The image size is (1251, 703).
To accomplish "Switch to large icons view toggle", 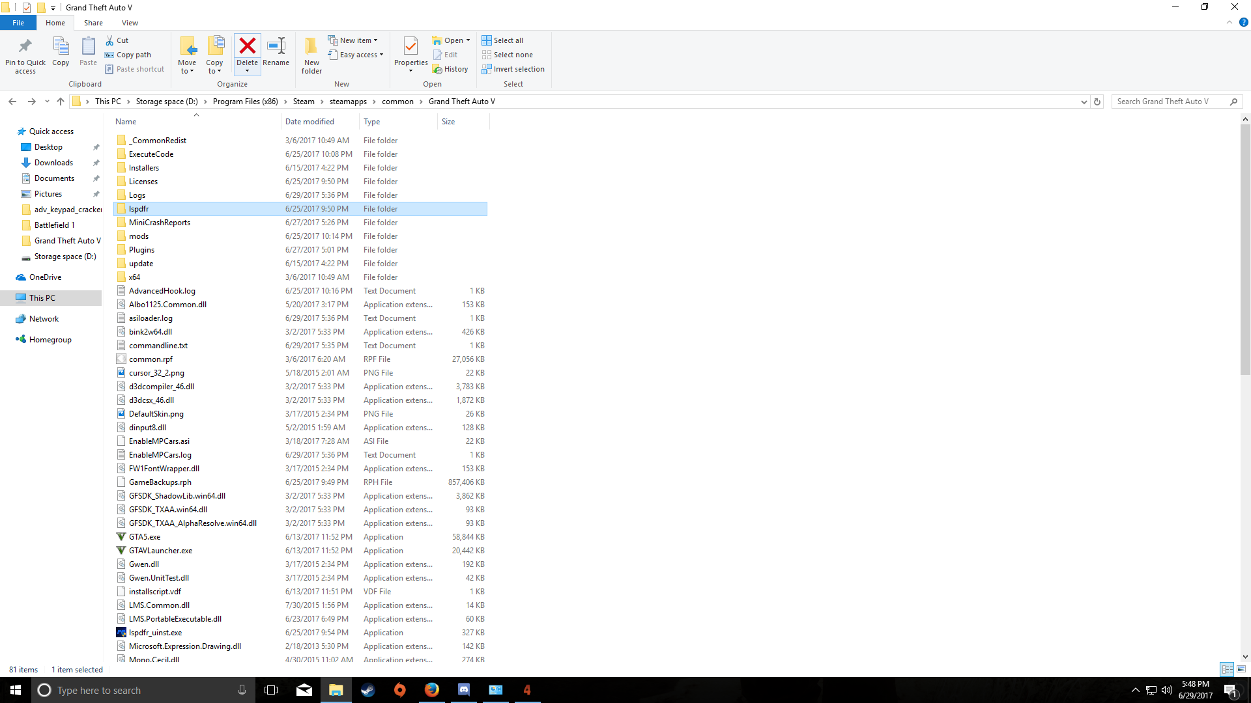I will [x=1241, y=669].
